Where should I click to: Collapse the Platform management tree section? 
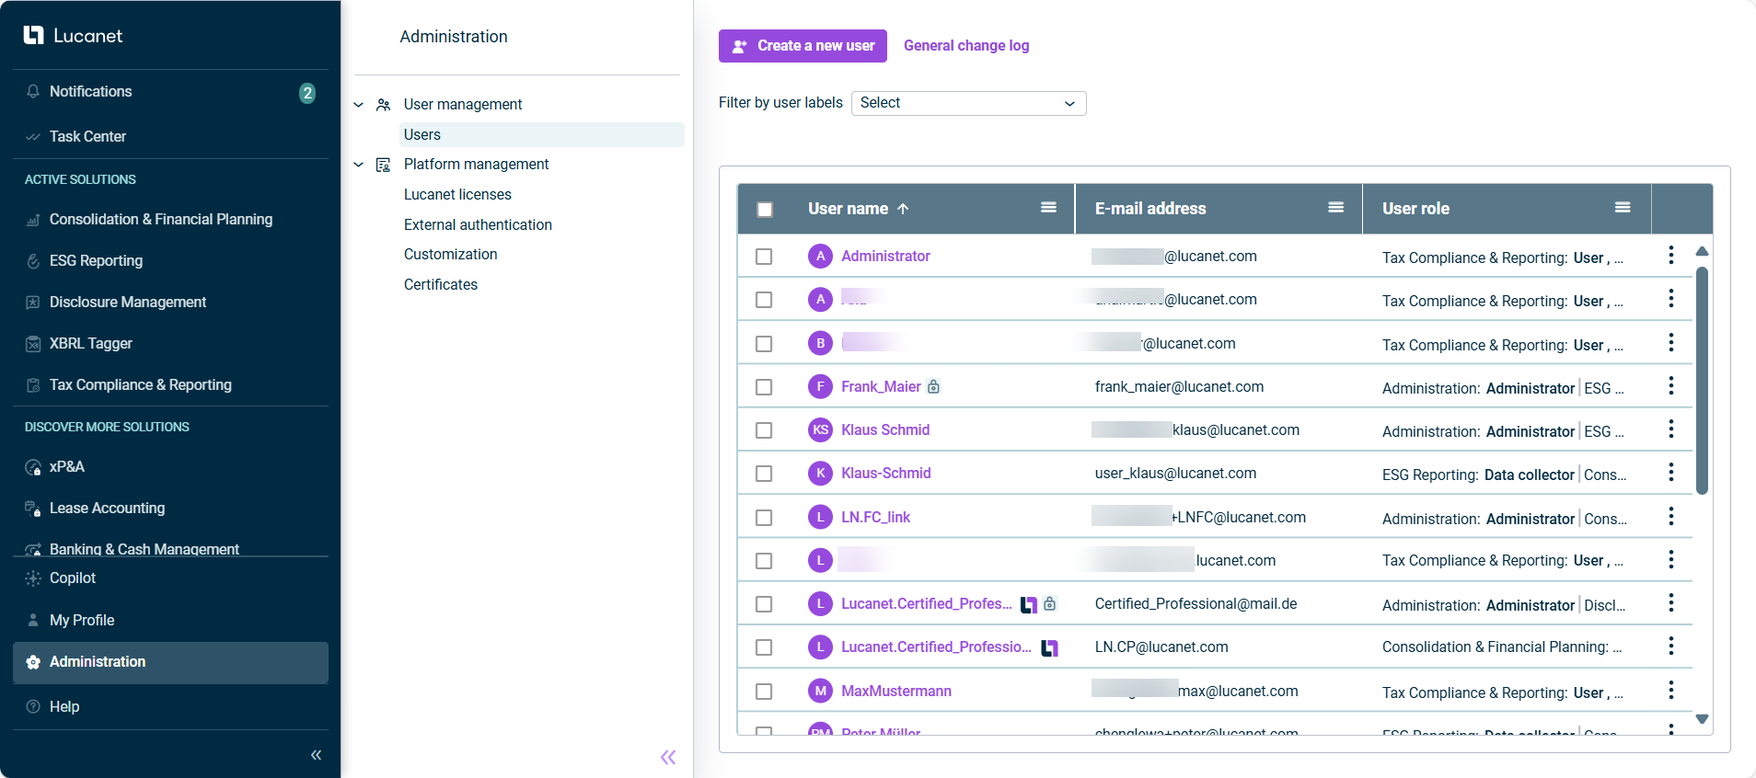[359, 165]
